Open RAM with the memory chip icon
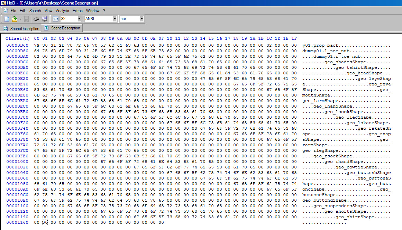 [36, 19]
